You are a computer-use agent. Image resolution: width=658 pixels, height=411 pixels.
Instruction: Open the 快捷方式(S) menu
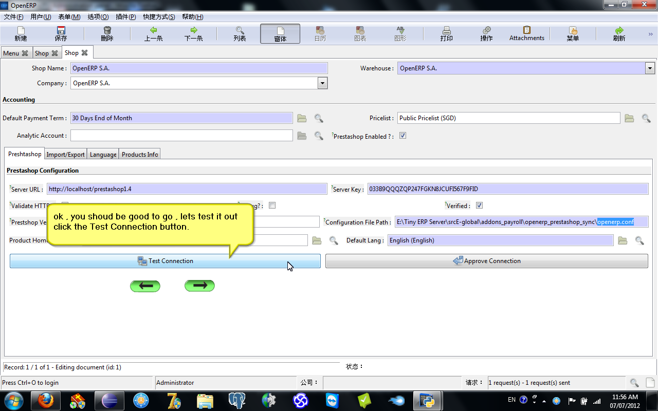[159, 17]
